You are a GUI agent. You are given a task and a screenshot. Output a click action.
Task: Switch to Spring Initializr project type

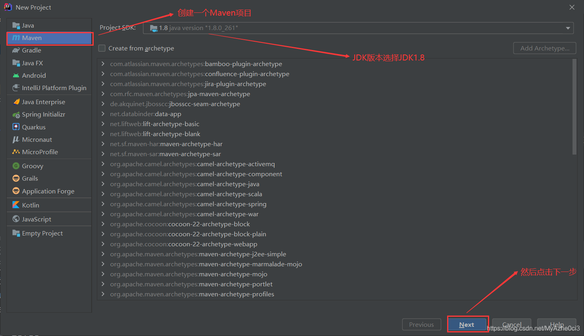click(49, 115)
